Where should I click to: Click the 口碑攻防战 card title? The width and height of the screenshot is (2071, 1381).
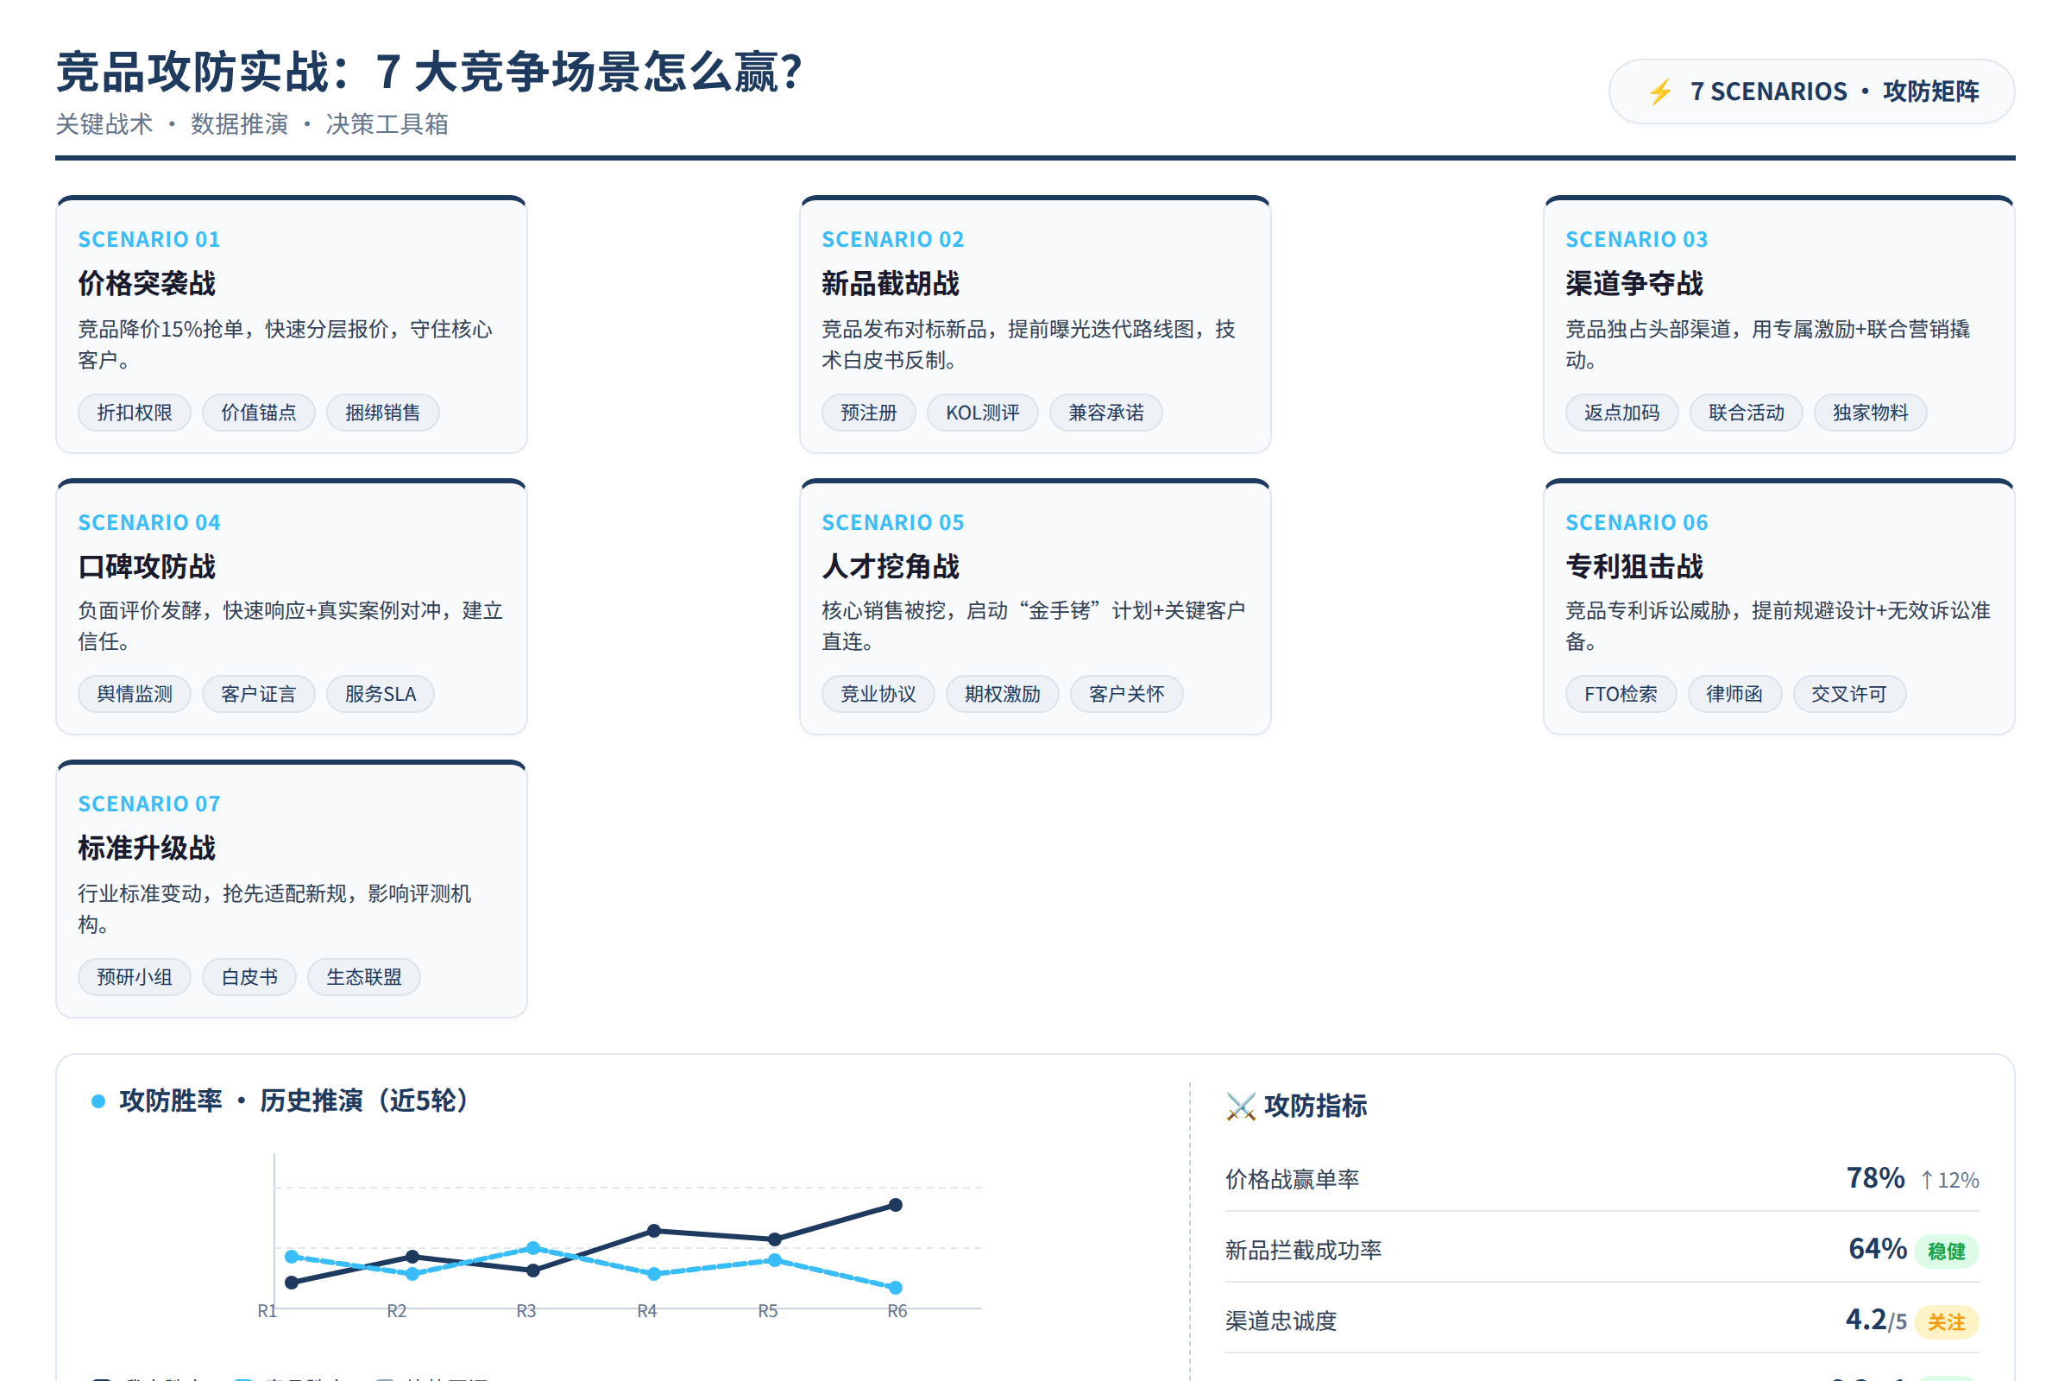click(147, 566)
